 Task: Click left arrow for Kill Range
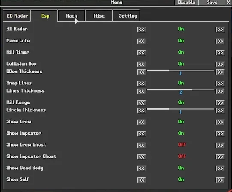point(142,103)
